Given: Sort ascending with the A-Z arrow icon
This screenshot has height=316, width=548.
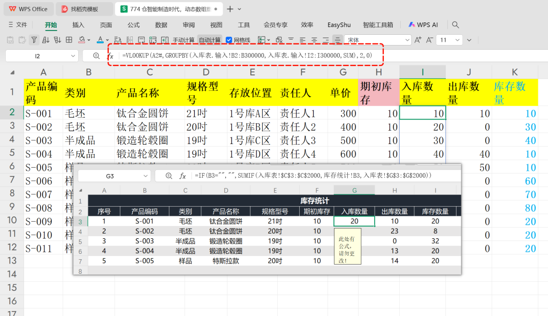Looking at the screenshot, I should (46, 40).
